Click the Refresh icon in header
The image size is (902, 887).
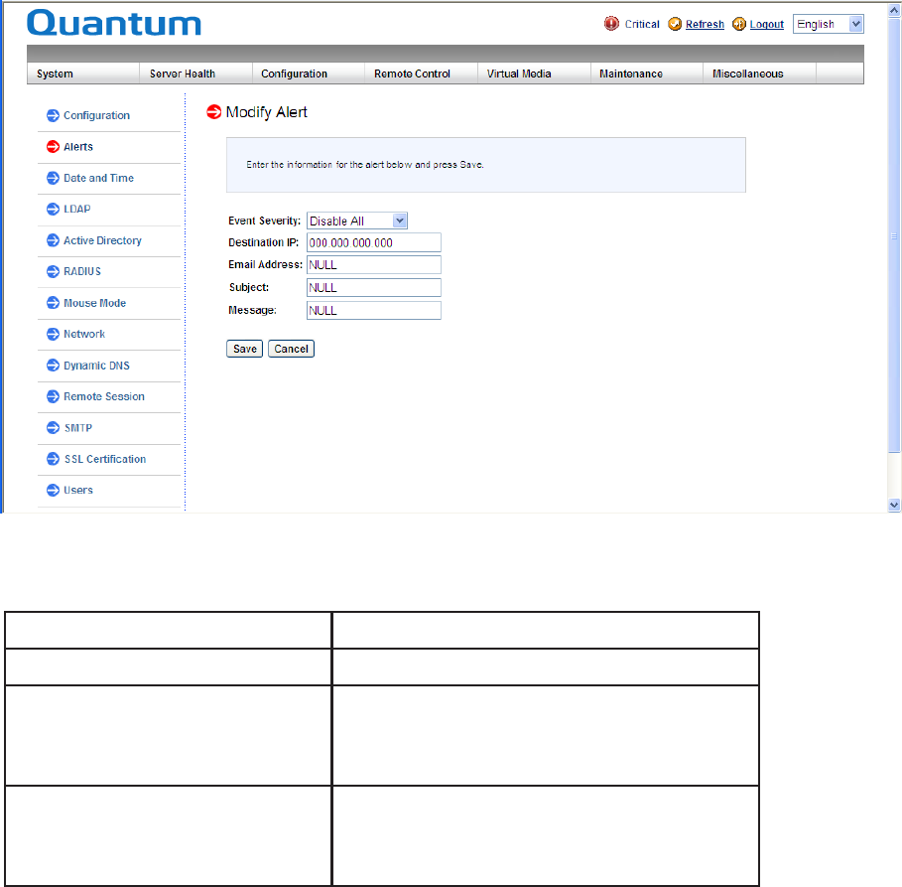[675, 24]
